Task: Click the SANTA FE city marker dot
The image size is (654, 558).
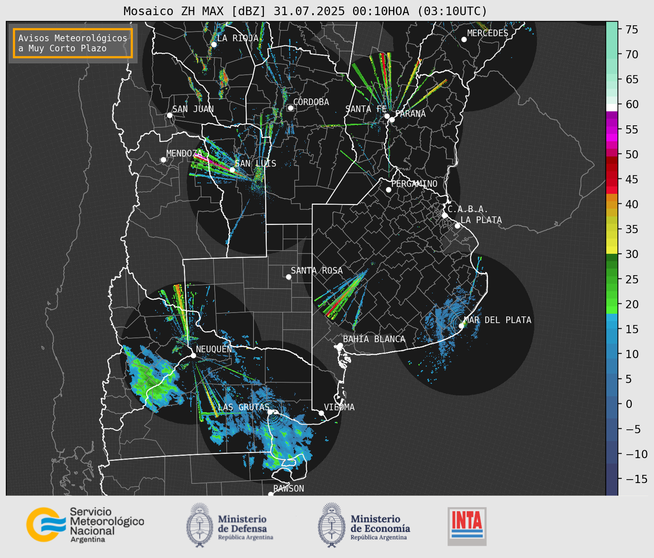Action: click(x=387, y=116)
